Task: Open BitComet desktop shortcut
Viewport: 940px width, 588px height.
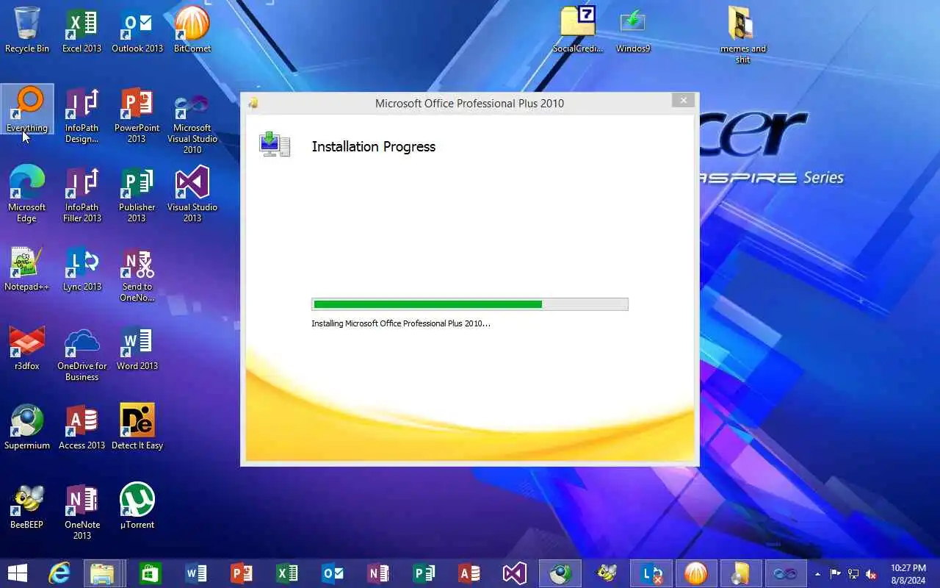Action: (x=192, y=30)
